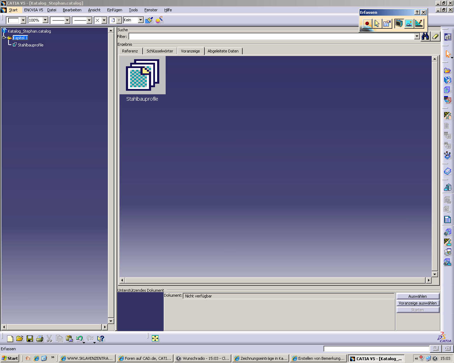Switch to the Schlüsselwörter tab
Viewport: 454px width, 363px height.
[160, 51]
